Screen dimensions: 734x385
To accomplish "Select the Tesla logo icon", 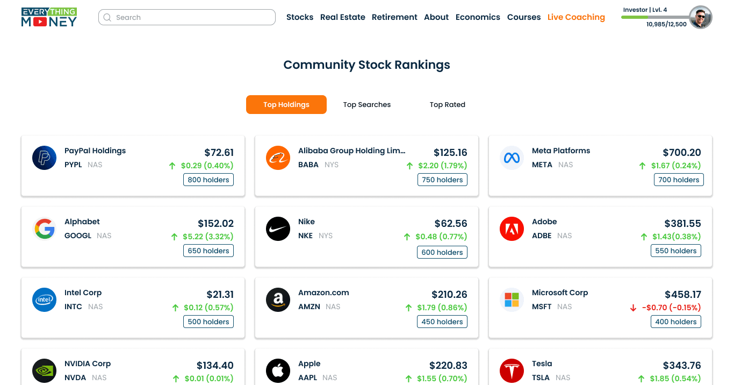I will 512,370.
